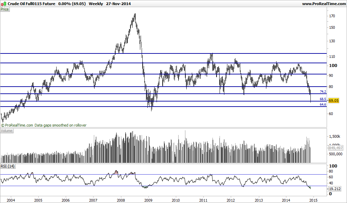Click the 2013 label on time axis
The height and width of the screenshot is (203, 347).
259,200
